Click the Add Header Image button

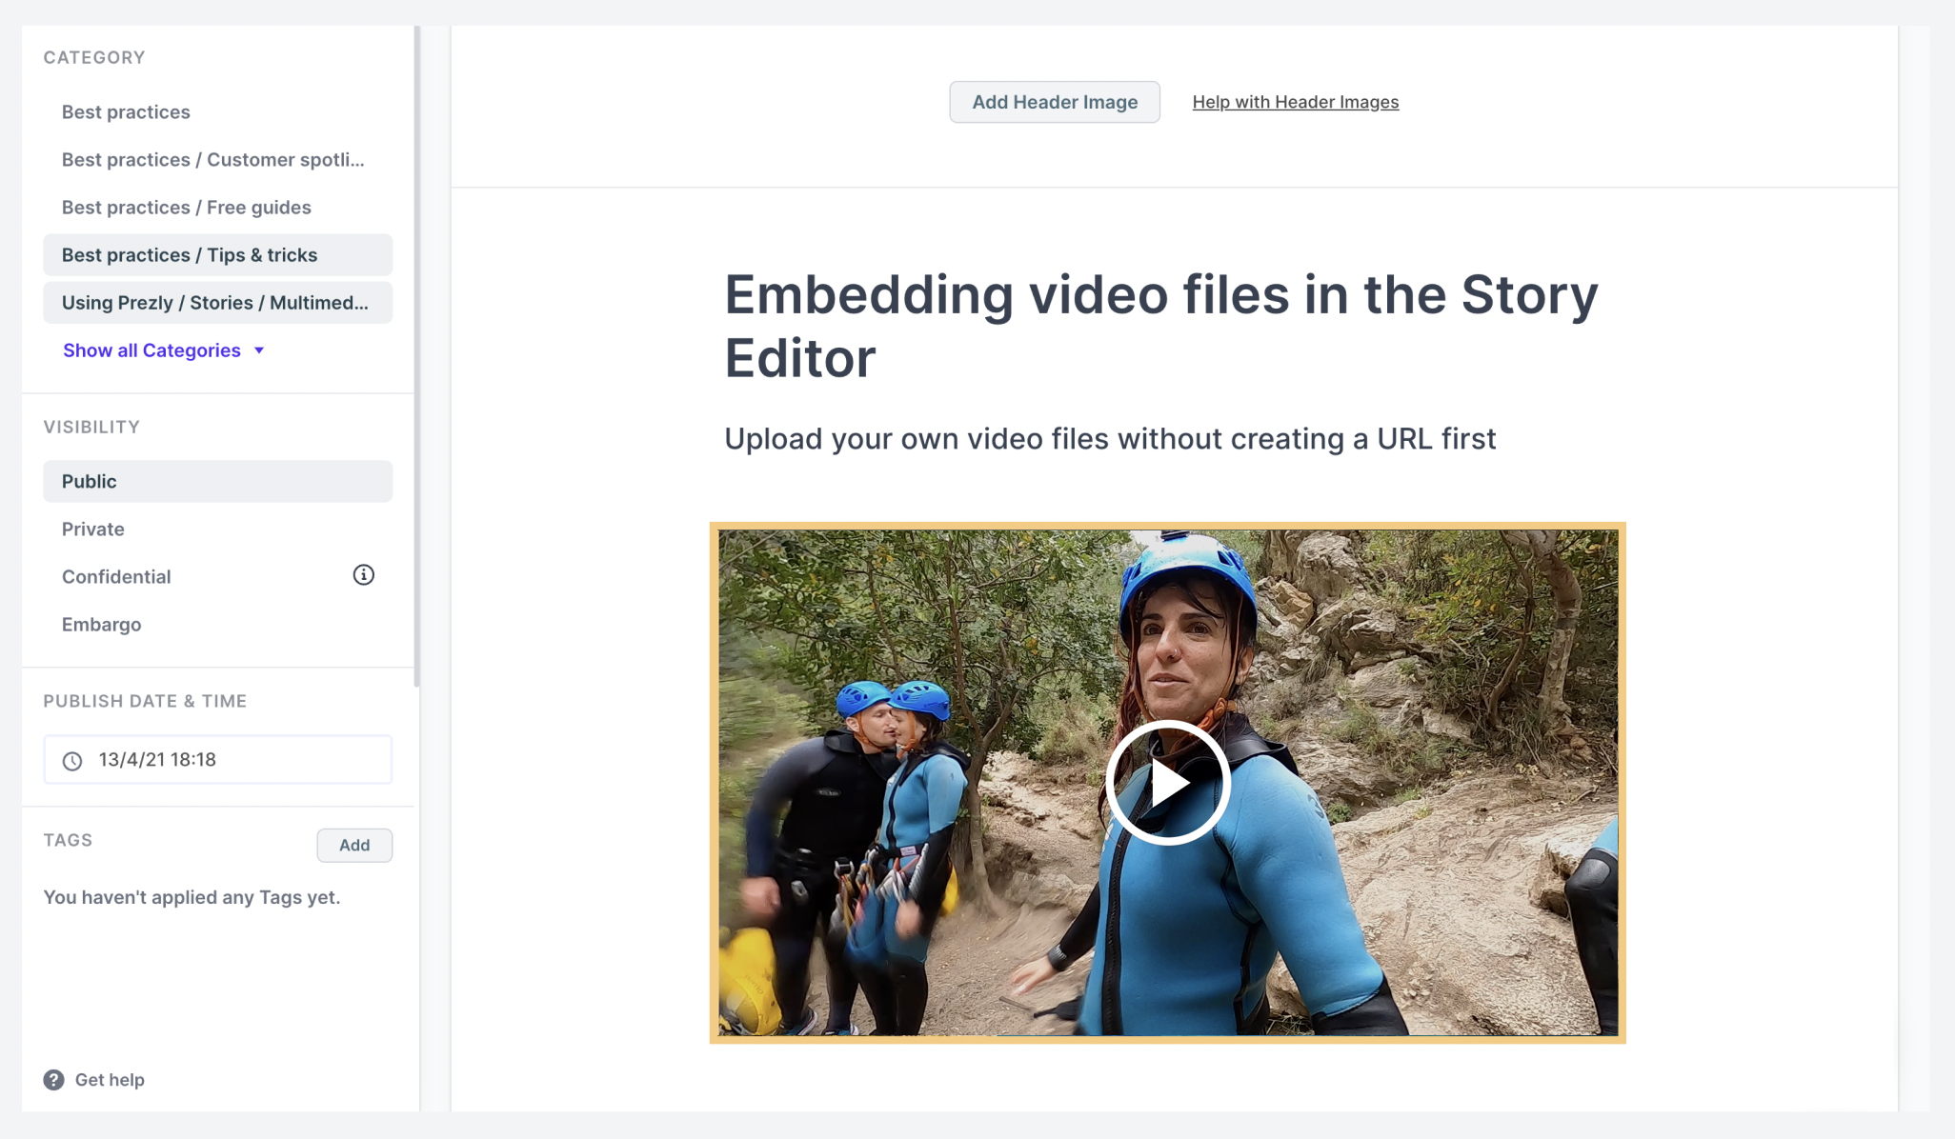coord(1055,102)
